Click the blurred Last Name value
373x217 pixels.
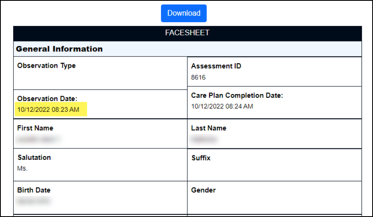[204, 139]
